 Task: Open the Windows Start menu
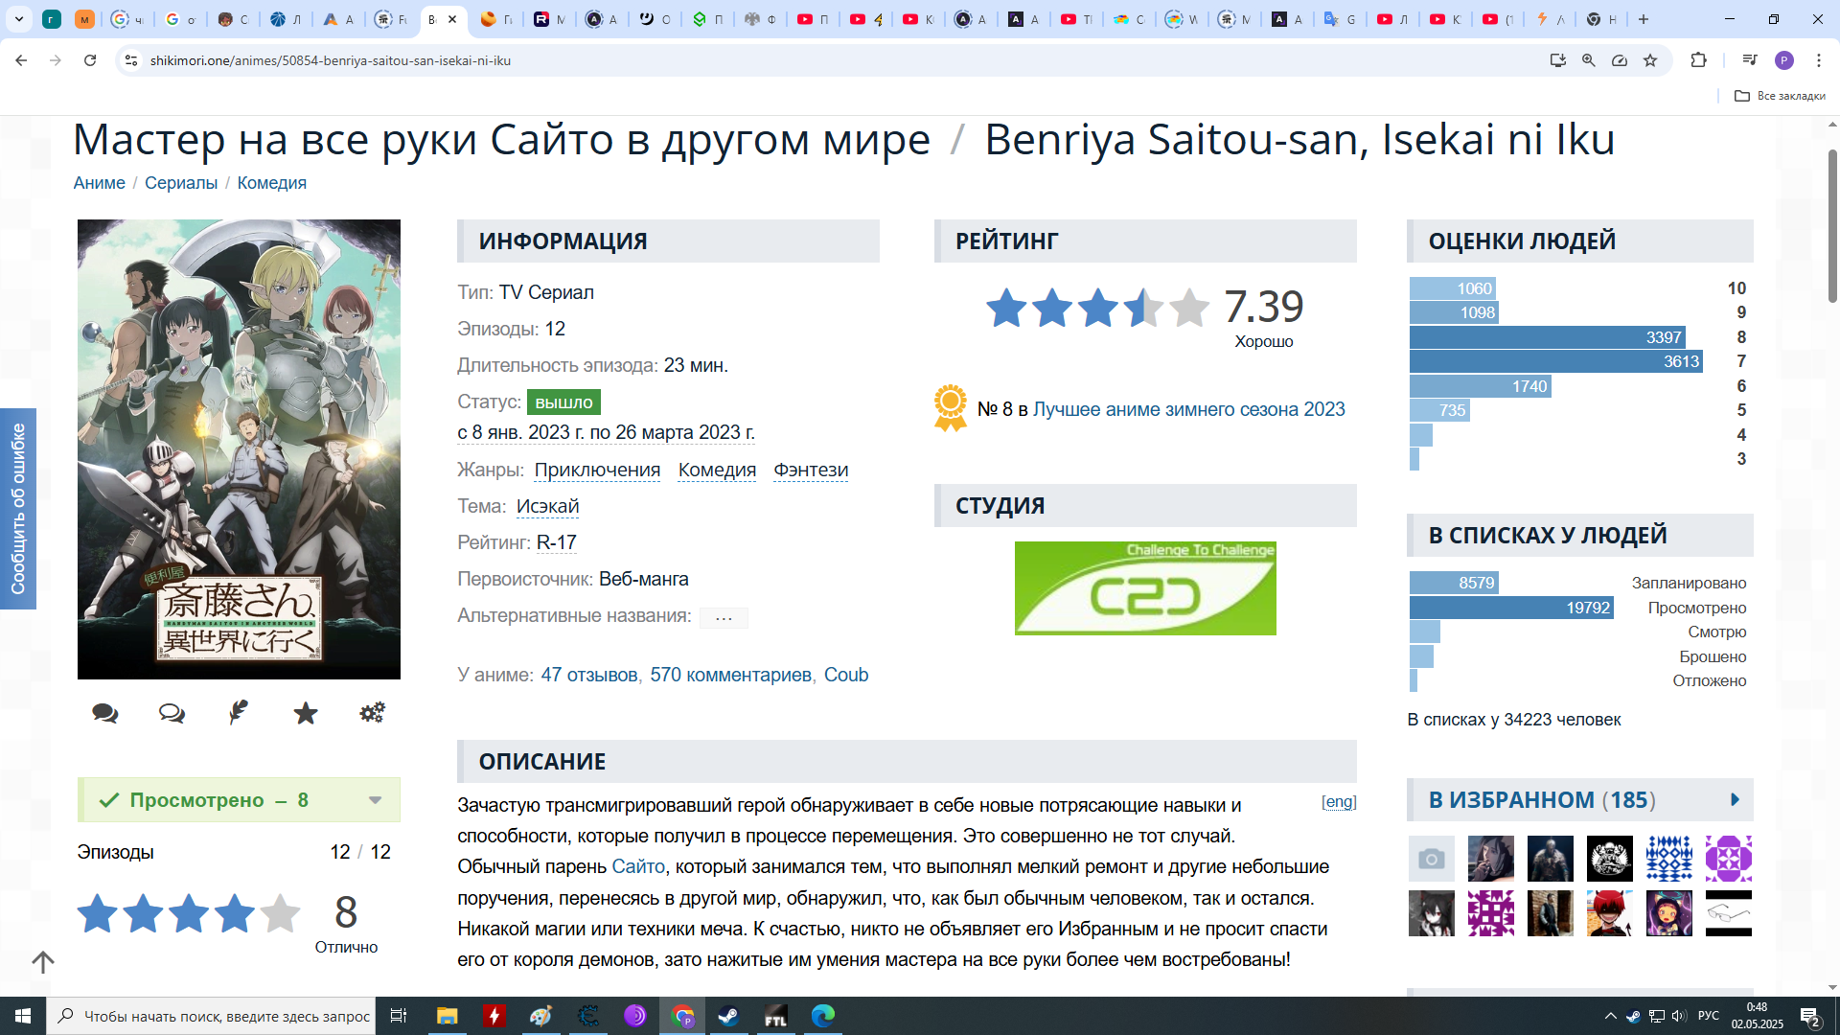[23, 1016]
